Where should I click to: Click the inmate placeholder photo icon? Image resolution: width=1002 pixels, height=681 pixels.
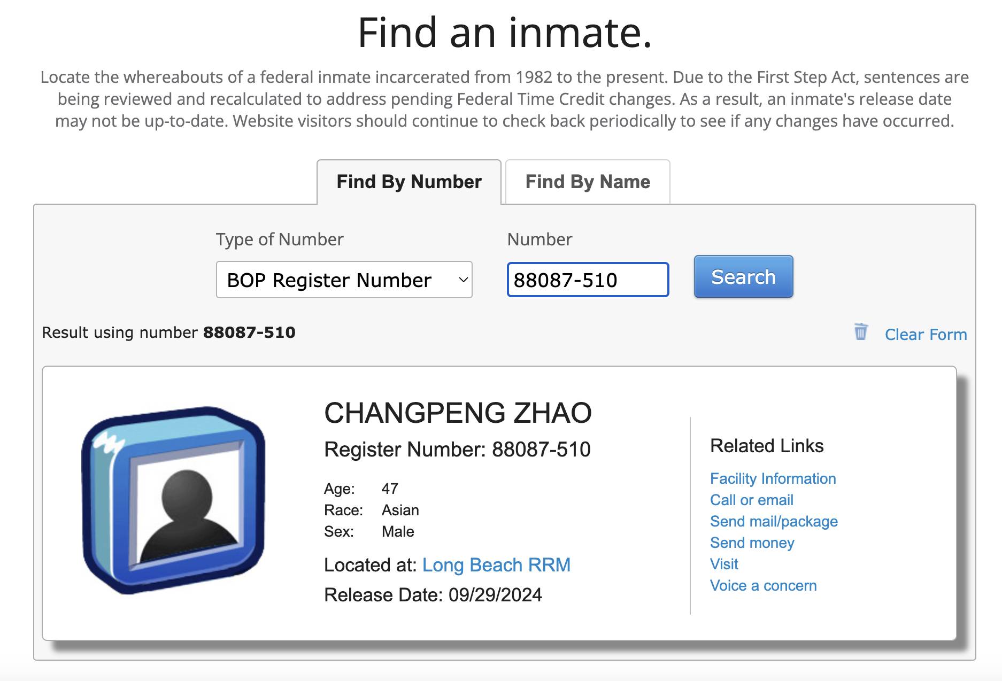coord(173,500)
